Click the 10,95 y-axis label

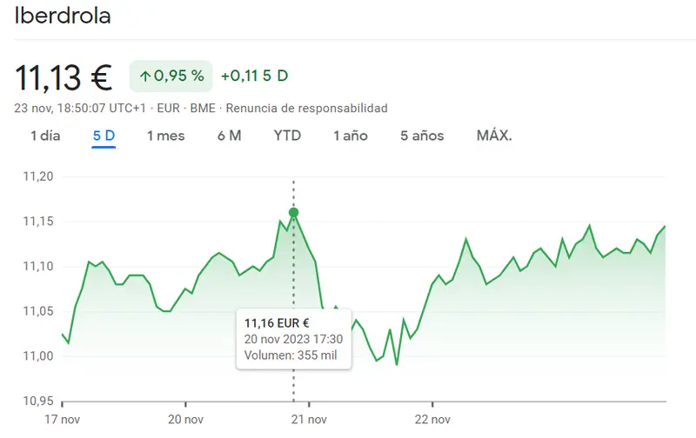point(38,401)
